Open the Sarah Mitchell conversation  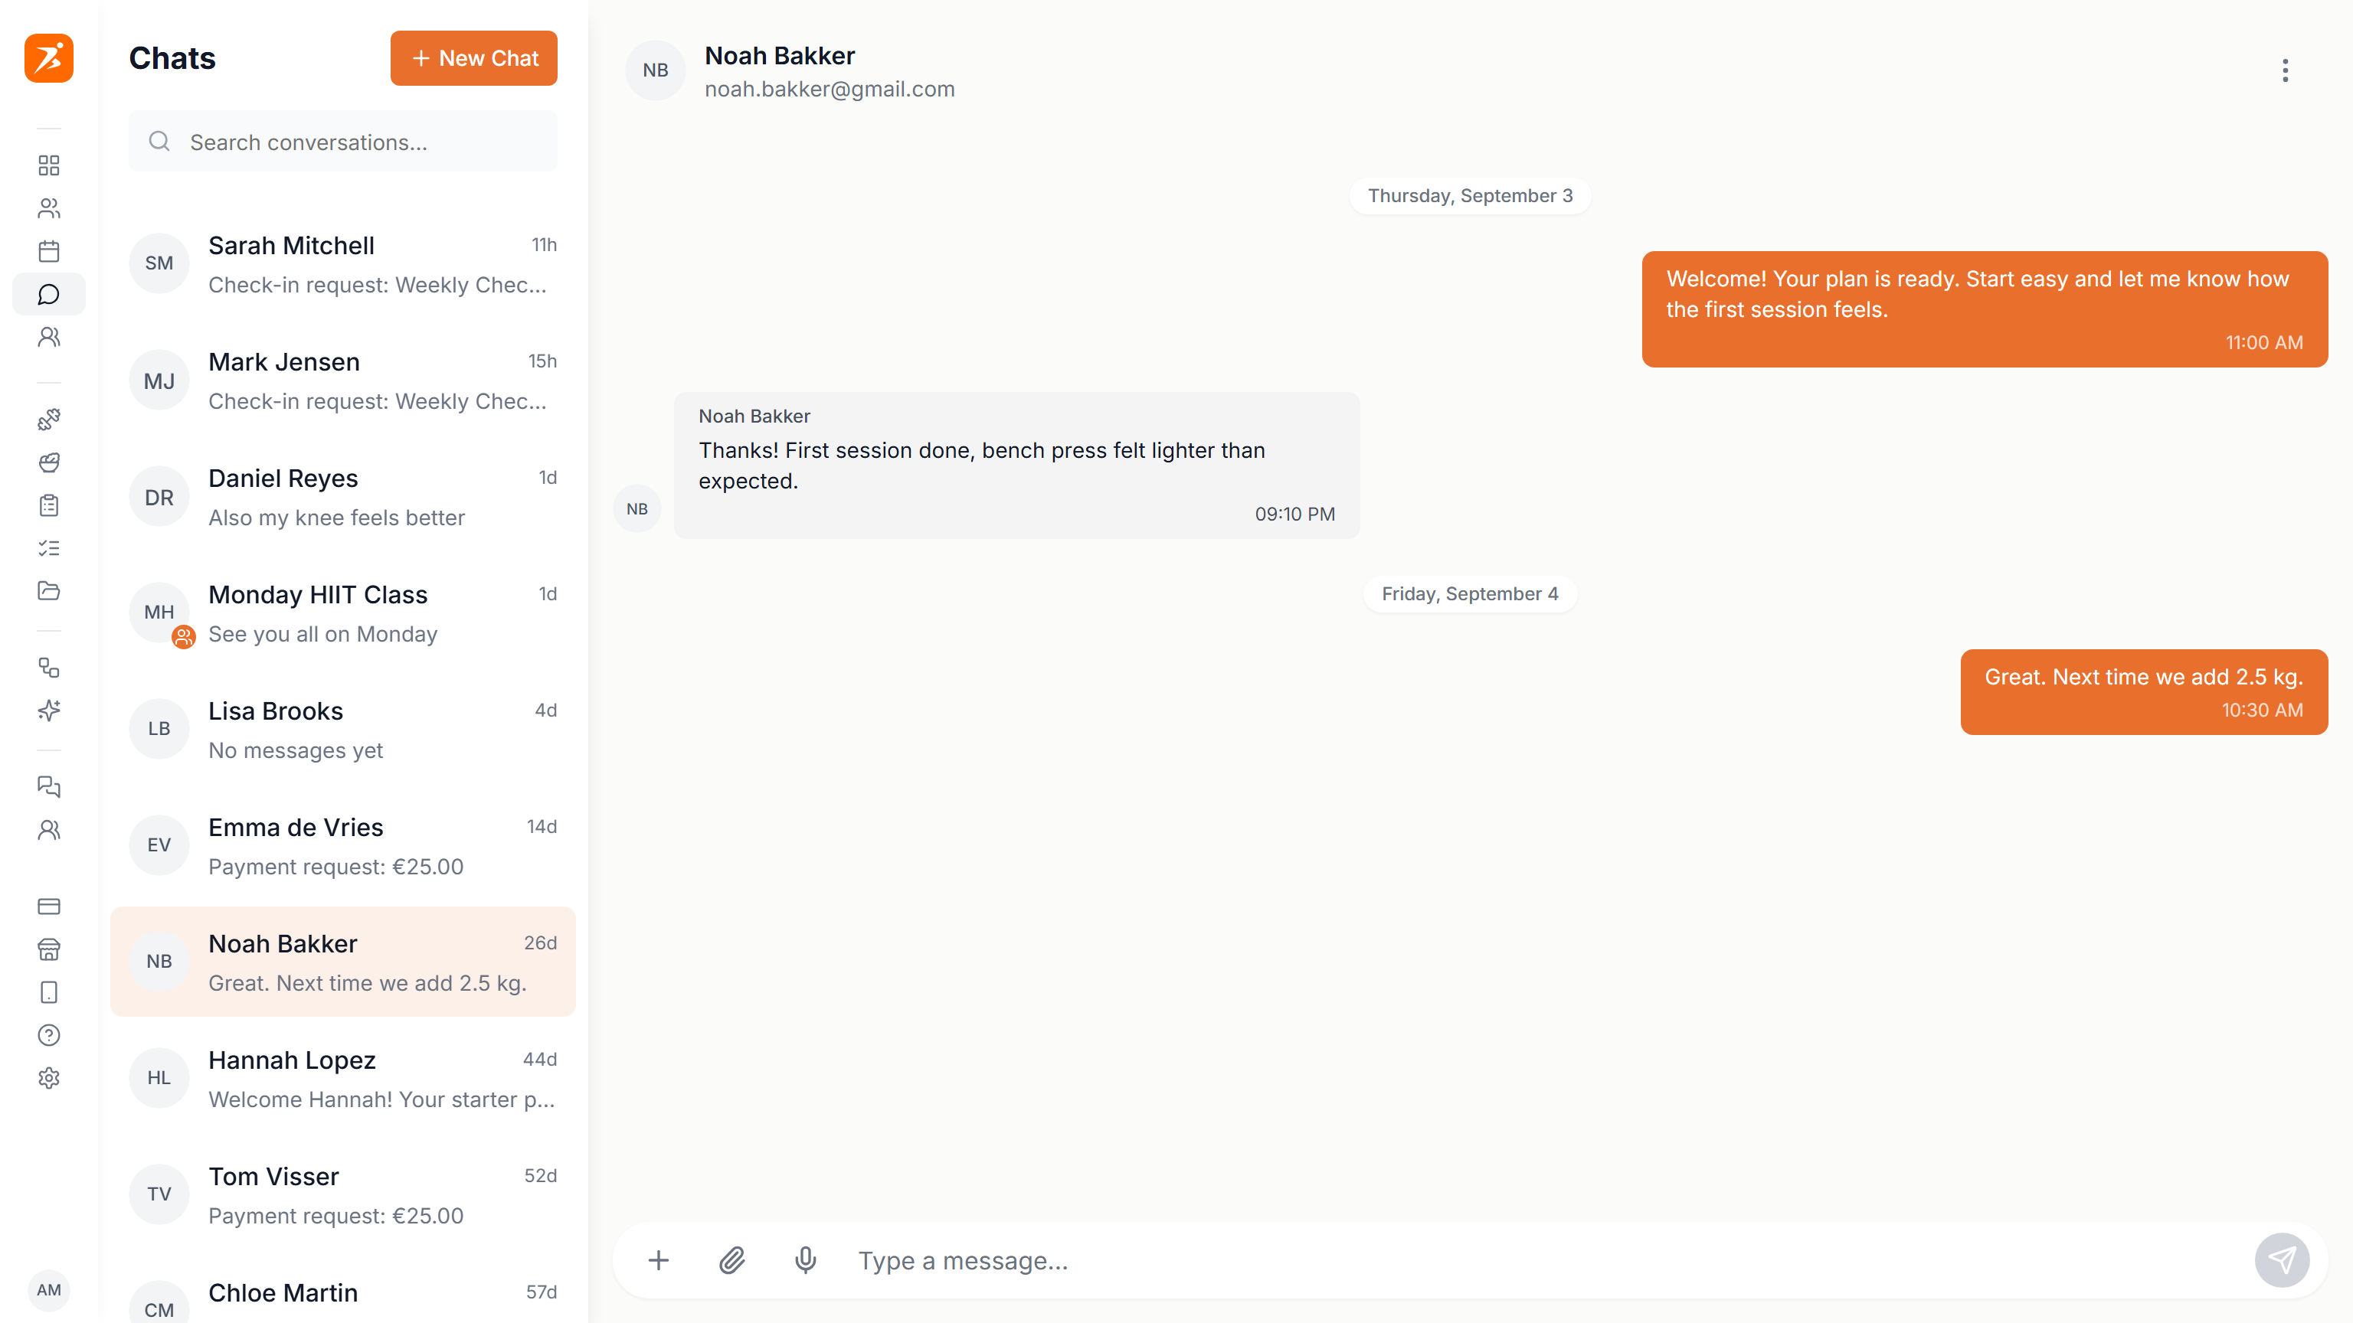[x=342, y=264]
